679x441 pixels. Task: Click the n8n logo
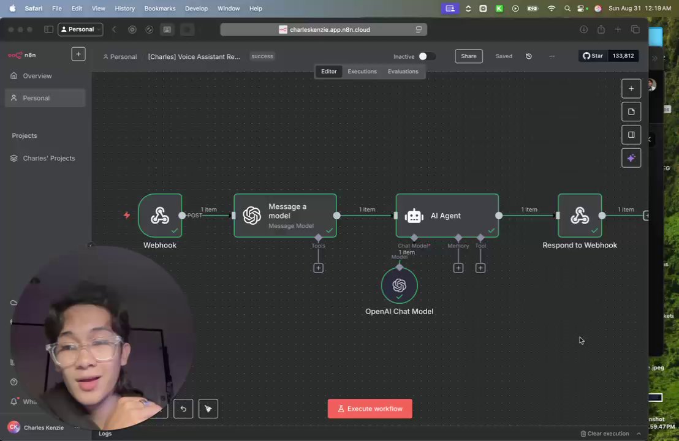click(x=21, y=55)
